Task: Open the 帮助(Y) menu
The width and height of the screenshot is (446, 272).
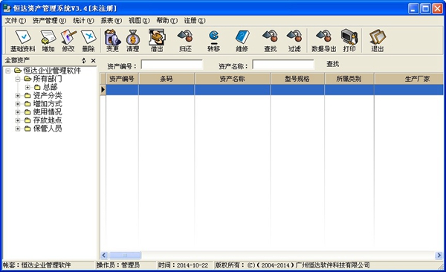Action: point(167,21)
